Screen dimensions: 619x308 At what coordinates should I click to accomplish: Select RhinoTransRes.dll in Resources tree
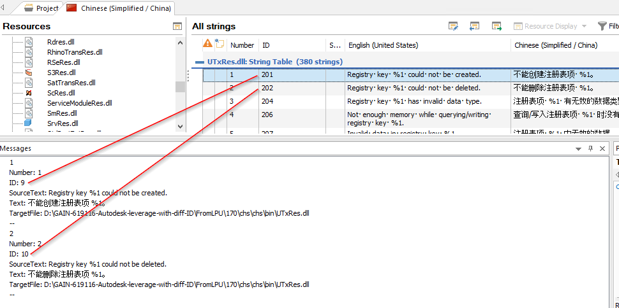coord(75,52)
